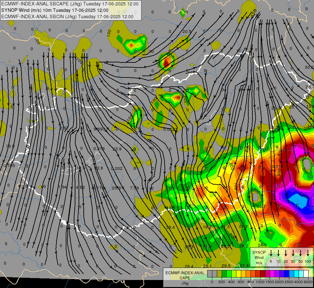Click the 4000 tick in CAPE legend

coord(299,282)
